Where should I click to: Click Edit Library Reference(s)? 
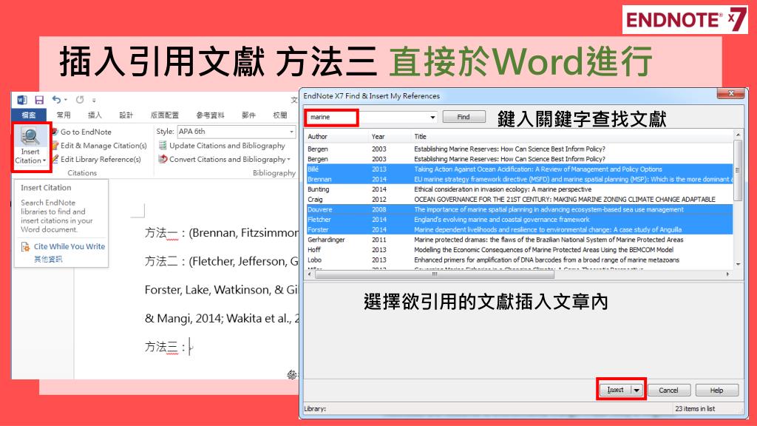coord(101,159)
